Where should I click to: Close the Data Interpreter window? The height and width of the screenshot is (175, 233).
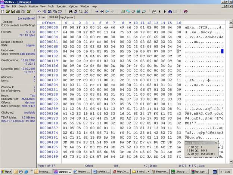[215, 143]
